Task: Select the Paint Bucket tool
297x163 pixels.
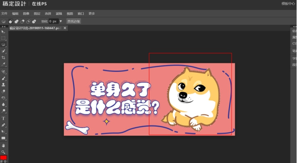Action: [x=3, y=98]
